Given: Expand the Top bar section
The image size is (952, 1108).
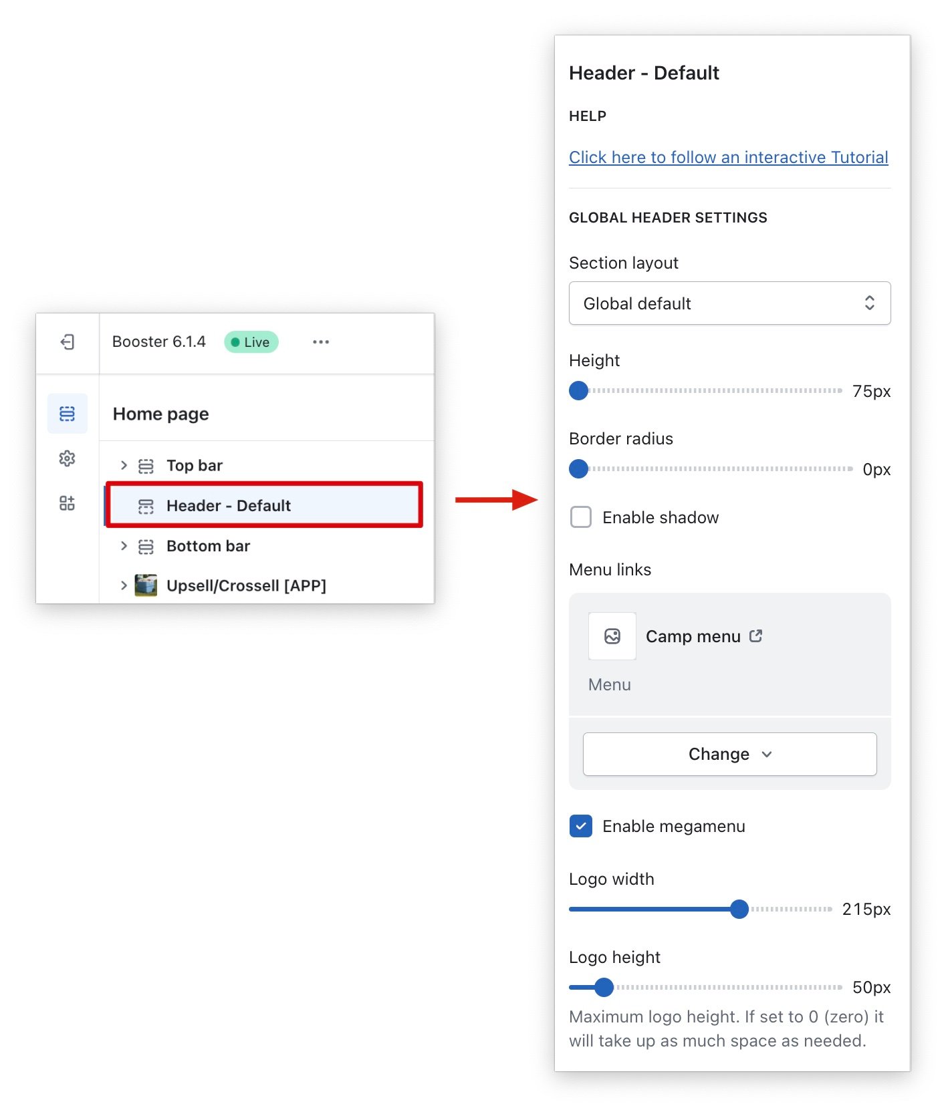Looking at the screenshot, I should tap(124, 465).
